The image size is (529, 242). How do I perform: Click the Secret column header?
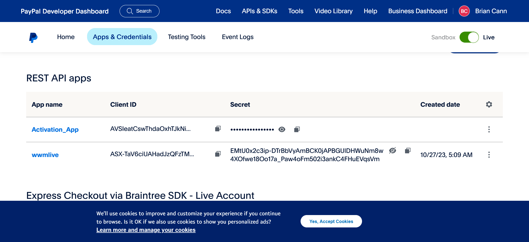(240, 105)
